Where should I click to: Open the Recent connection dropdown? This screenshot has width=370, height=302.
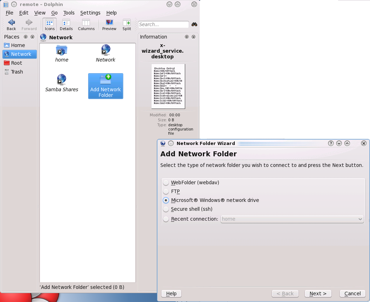tap(292, 219)
